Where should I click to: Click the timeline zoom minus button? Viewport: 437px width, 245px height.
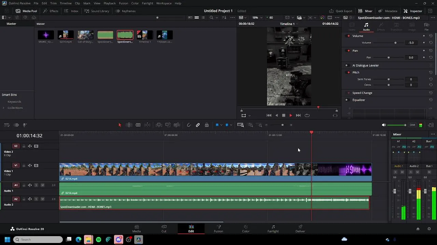pyautogui.click(x=266, y=125)
